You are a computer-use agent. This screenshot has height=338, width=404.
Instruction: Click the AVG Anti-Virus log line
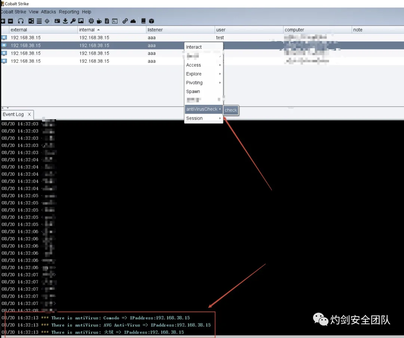click(106, 325)
